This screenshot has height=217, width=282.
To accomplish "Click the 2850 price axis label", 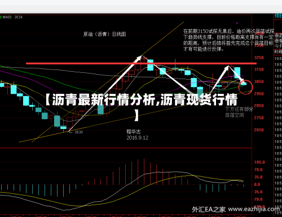I will coord(259,106).
